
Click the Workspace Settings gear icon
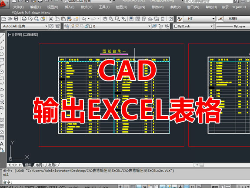coord(51,26)
